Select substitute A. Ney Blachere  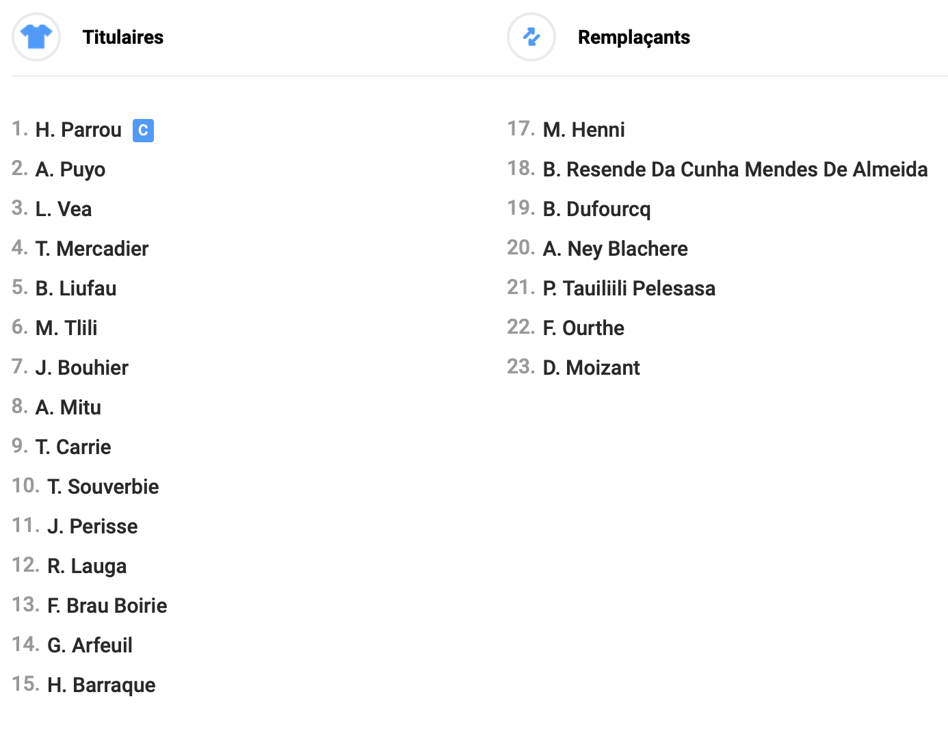point(615,249)
